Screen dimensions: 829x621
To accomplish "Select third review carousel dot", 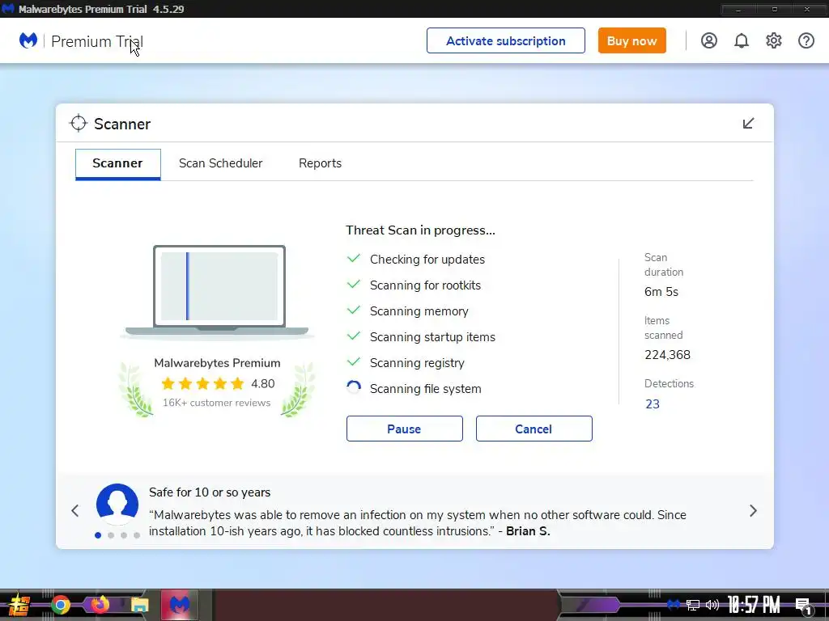I will coord(124,535).
